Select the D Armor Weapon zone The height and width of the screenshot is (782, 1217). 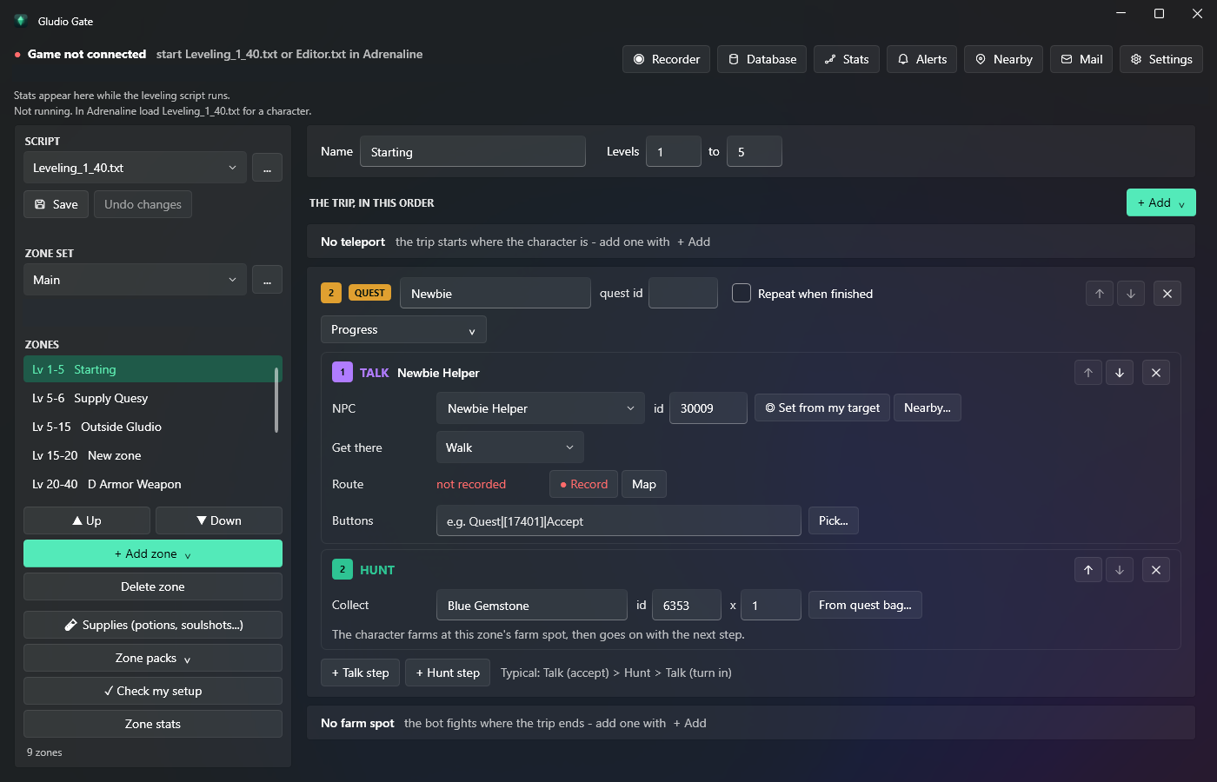point(149,484)
